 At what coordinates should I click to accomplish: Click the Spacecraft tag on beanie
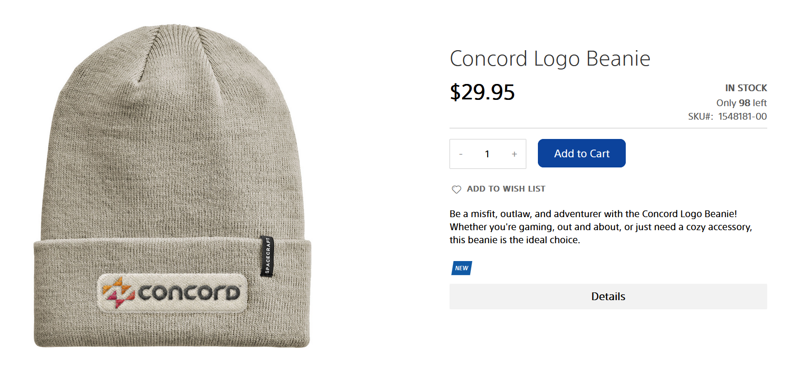point(267,256)
